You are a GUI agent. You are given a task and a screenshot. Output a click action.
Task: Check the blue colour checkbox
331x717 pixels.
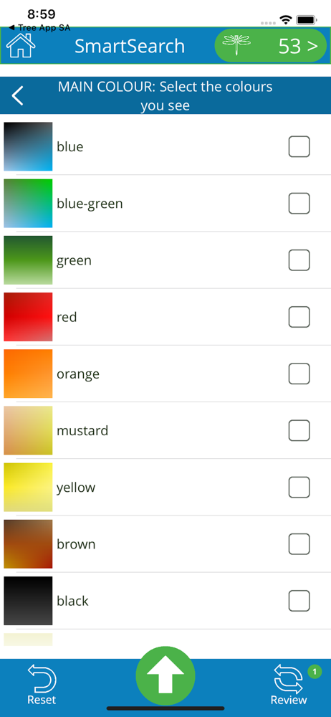coord(299,147)
